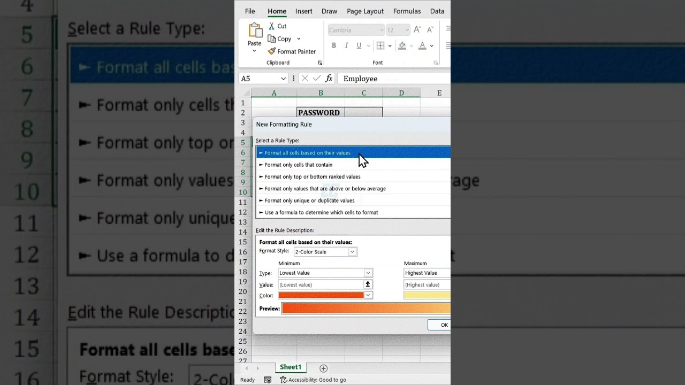This screenshot has width=685, height=385.
Task: Switch to the Insert tab
Action: click(x=303, y=11)
